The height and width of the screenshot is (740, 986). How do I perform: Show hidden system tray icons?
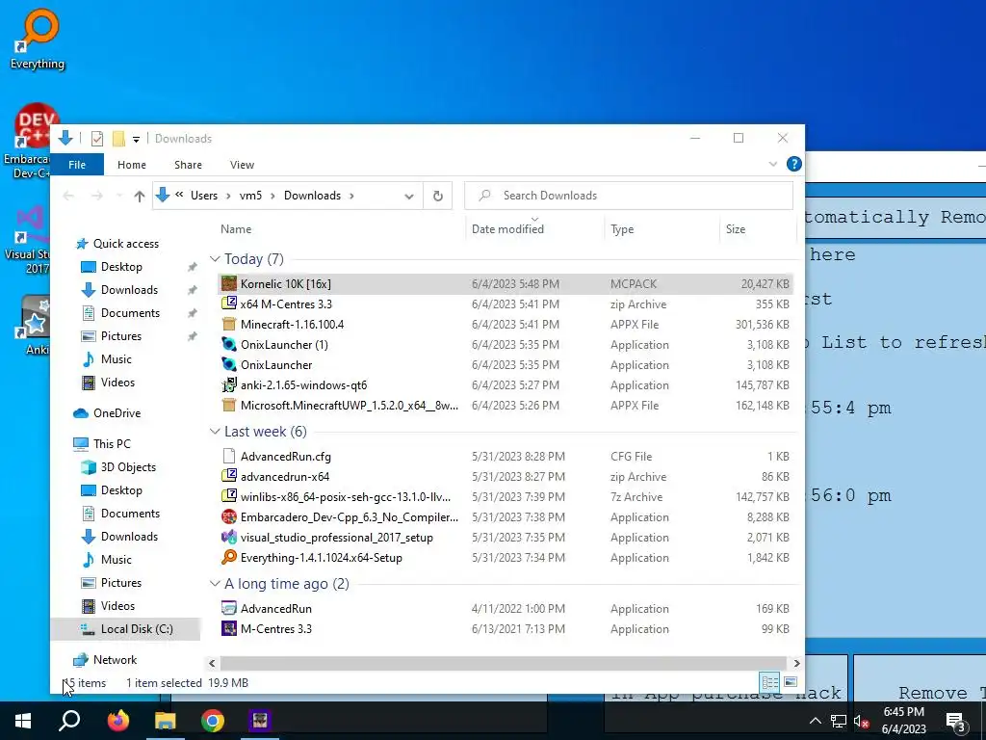(x=815, y=721)
